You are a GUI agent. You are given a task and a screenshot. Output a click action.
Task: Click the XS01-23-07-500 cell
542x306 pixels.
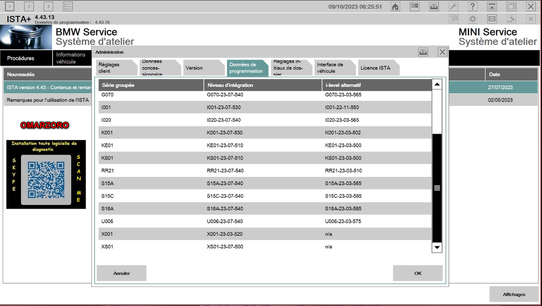[x=225, y=247]
